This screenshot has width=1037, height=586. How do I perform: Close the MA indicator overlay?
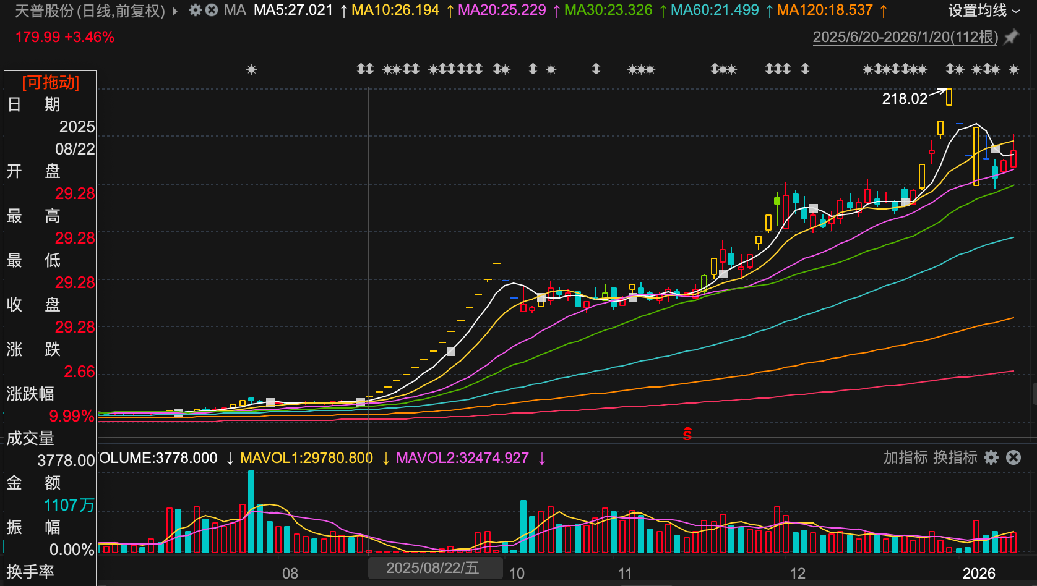[x=212, y=10]
